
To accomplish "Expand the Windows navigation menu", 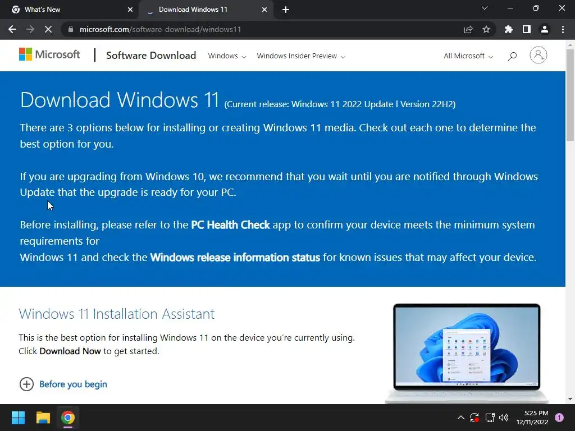I will 227,56.
